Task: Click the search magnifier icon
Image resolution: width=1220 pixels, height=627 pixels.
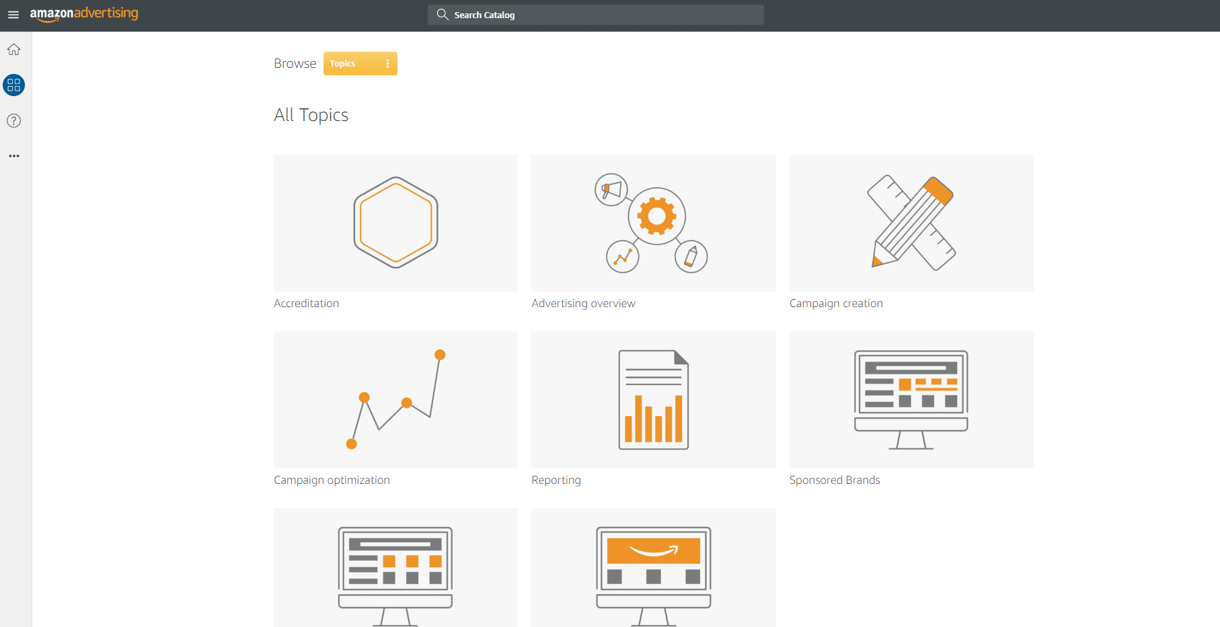Action: coord(442,15)
